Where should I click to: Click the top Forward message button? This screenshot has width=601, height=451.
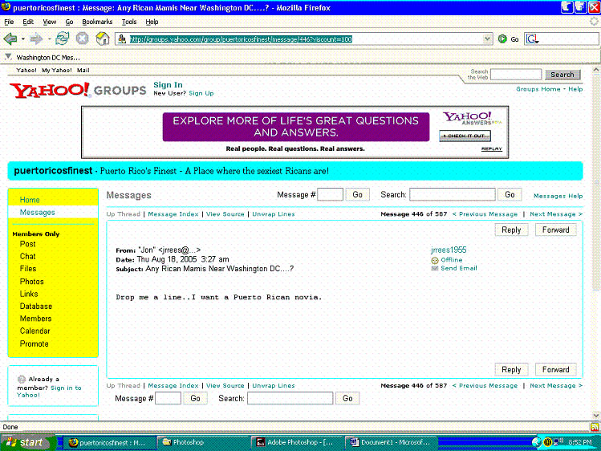tap(556, 230)
